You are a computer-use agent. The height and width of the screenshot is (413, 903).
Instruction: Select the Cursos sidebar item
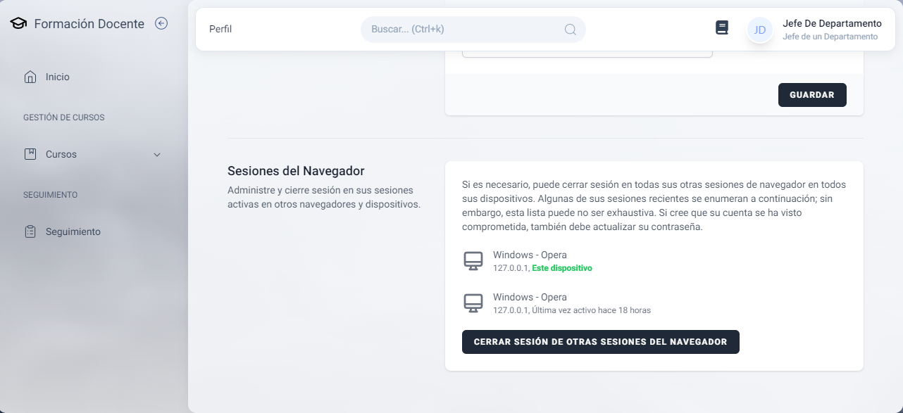pos(61,154)
